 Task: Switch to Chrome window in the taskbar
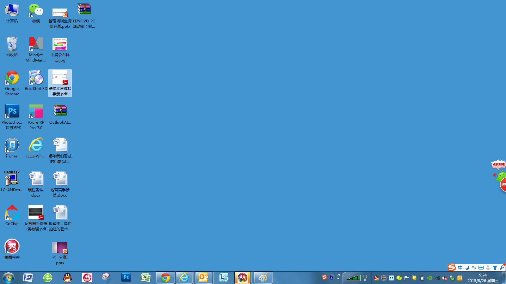click(x=165, y=278)
